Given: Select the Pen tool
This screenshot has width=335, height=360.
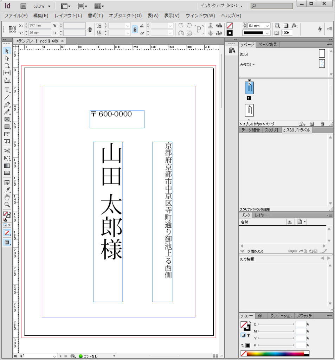Looking at the screenshot, I should (7, 105).
